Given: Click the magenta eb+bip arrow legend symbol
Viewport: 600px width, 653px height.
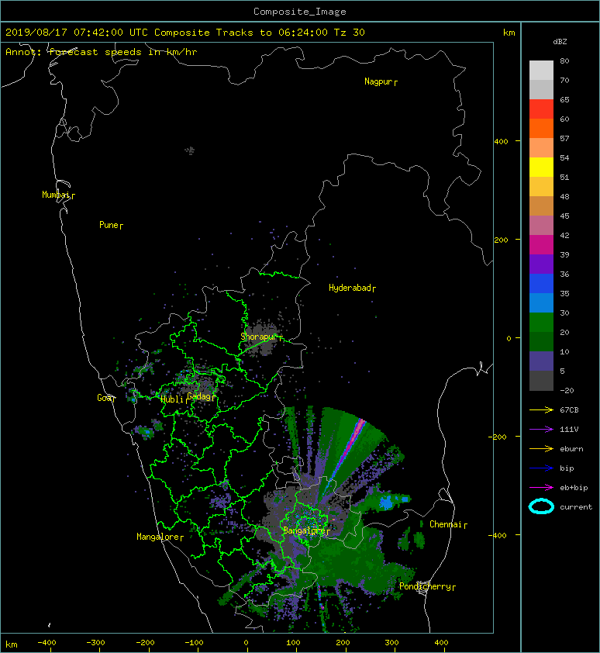Looking at the screenshot, I should (541, 488).
